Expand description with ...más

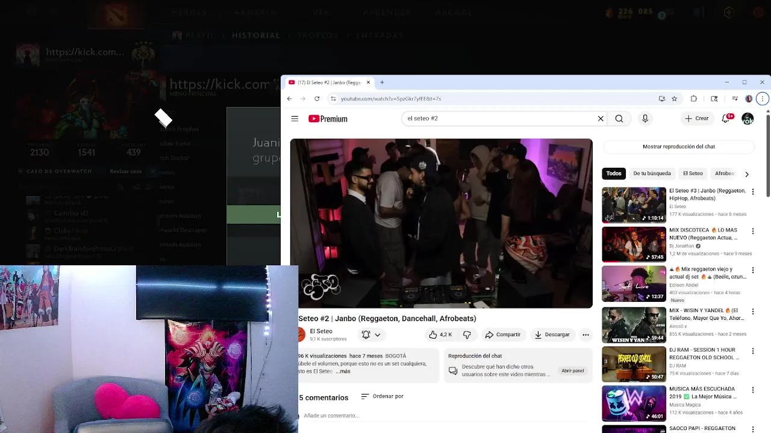(343, 371)
